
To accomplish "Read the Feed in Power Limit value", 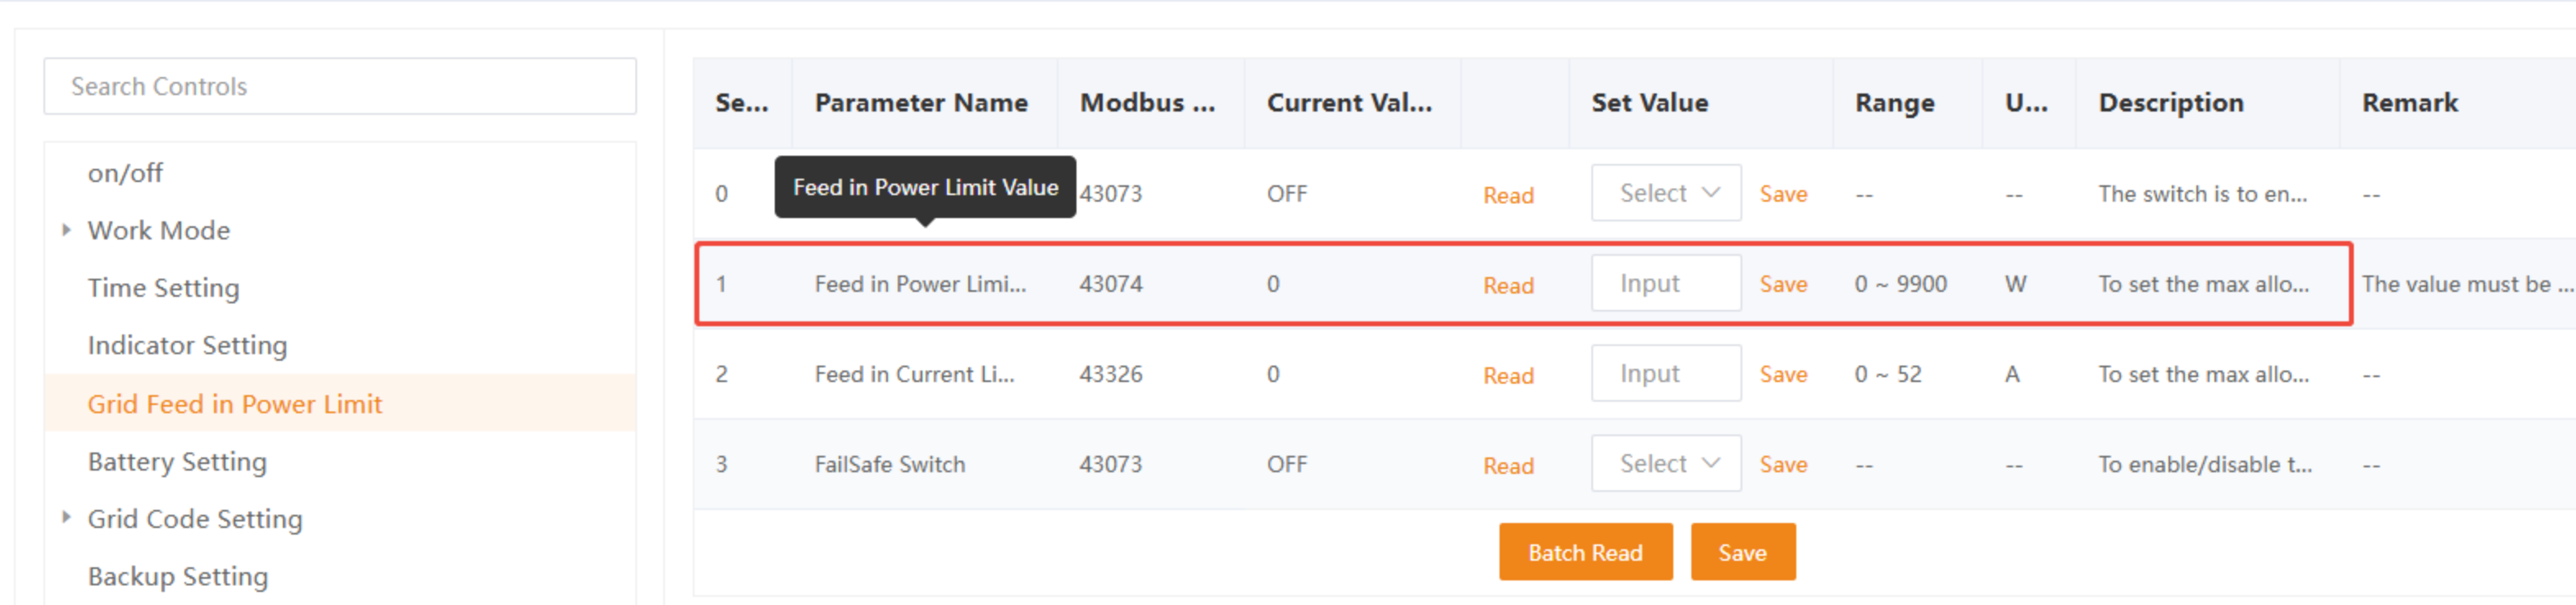I will [1507, 285].
